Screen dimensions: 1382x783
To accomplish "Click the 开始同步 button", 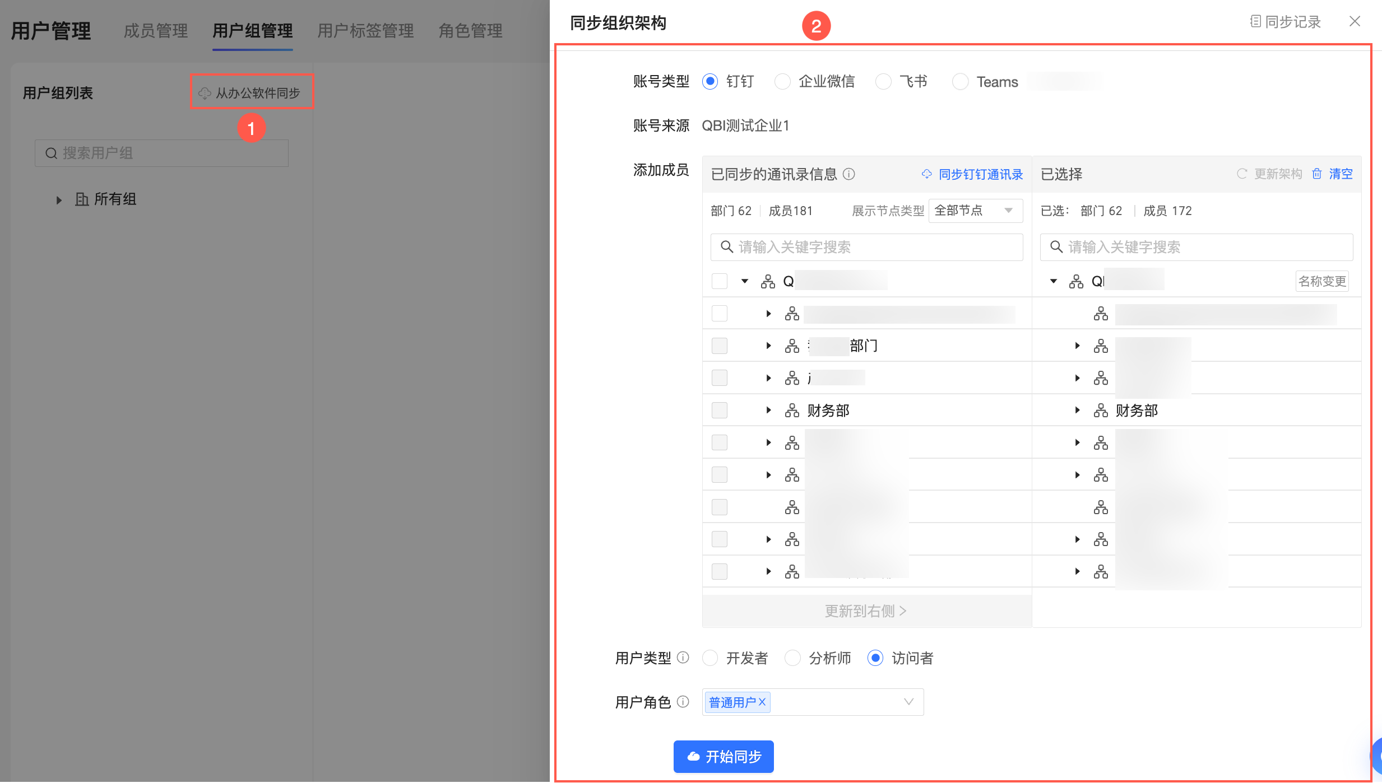I will tap(724, 757).
